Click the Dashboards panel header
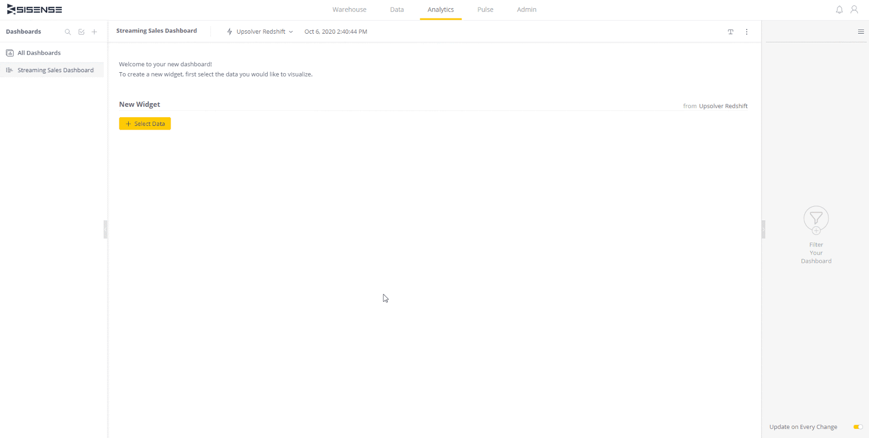869x438 pixels. 23,31
